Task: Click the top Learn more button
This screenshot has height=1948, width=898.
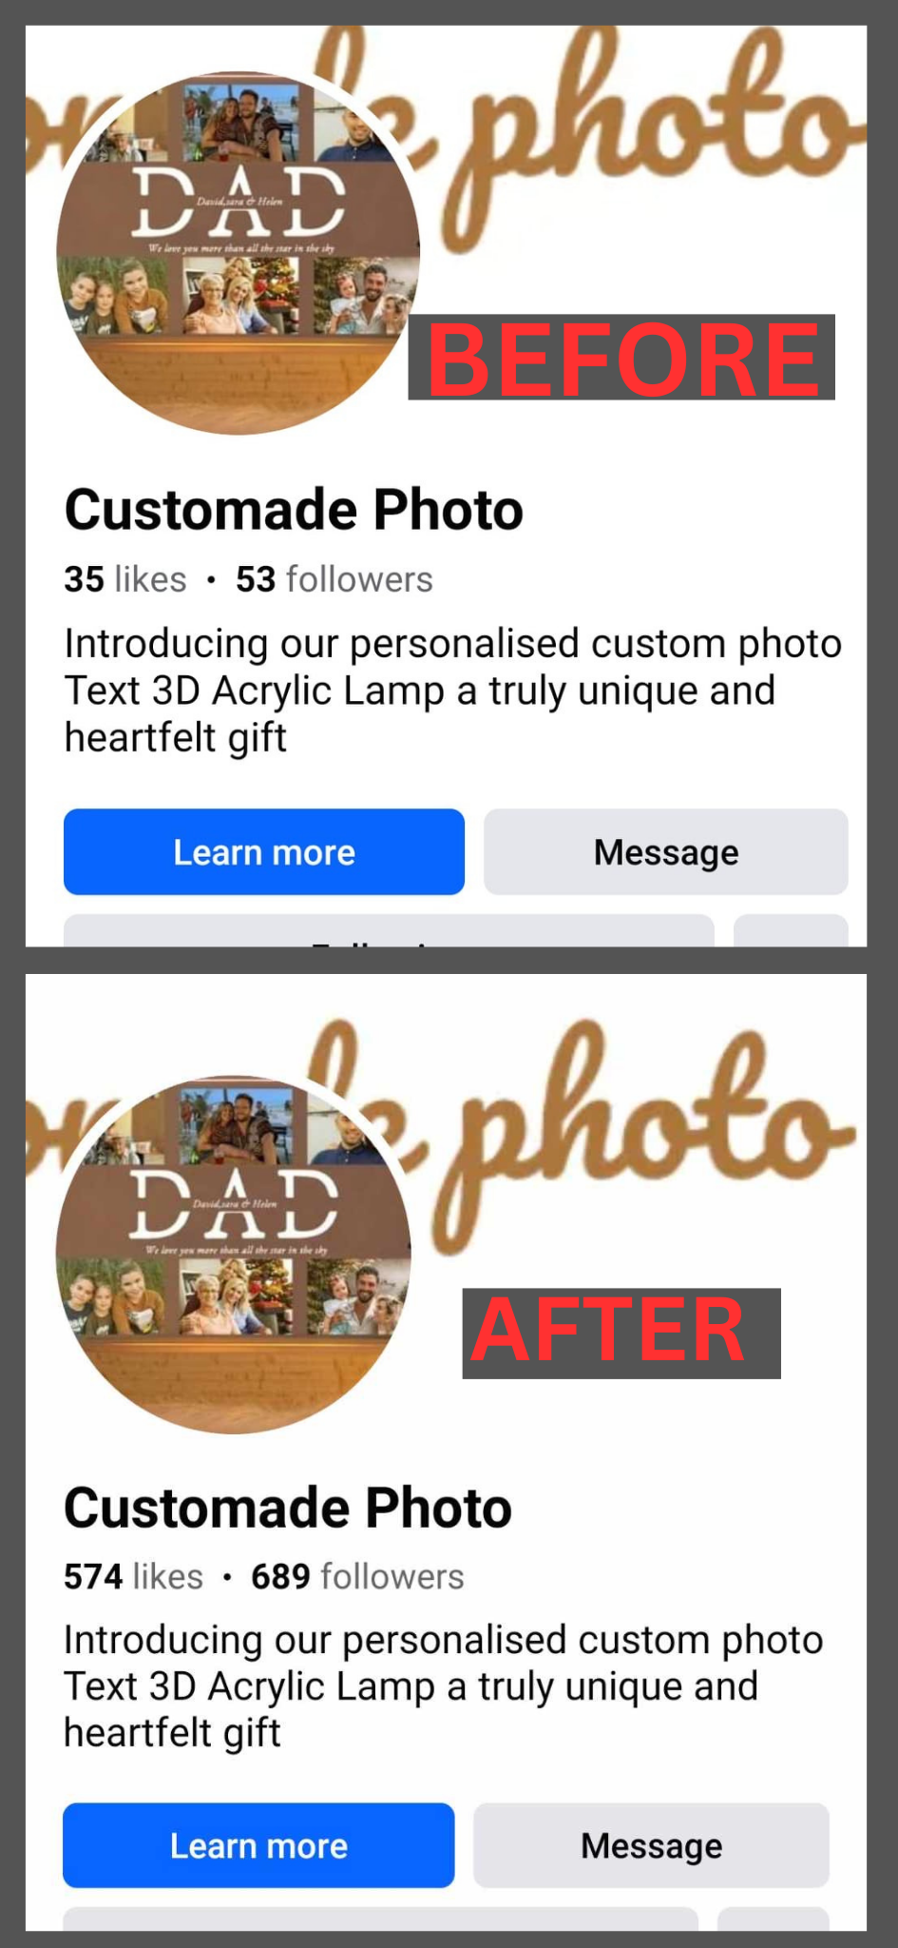Action: [x=264, y=851]
